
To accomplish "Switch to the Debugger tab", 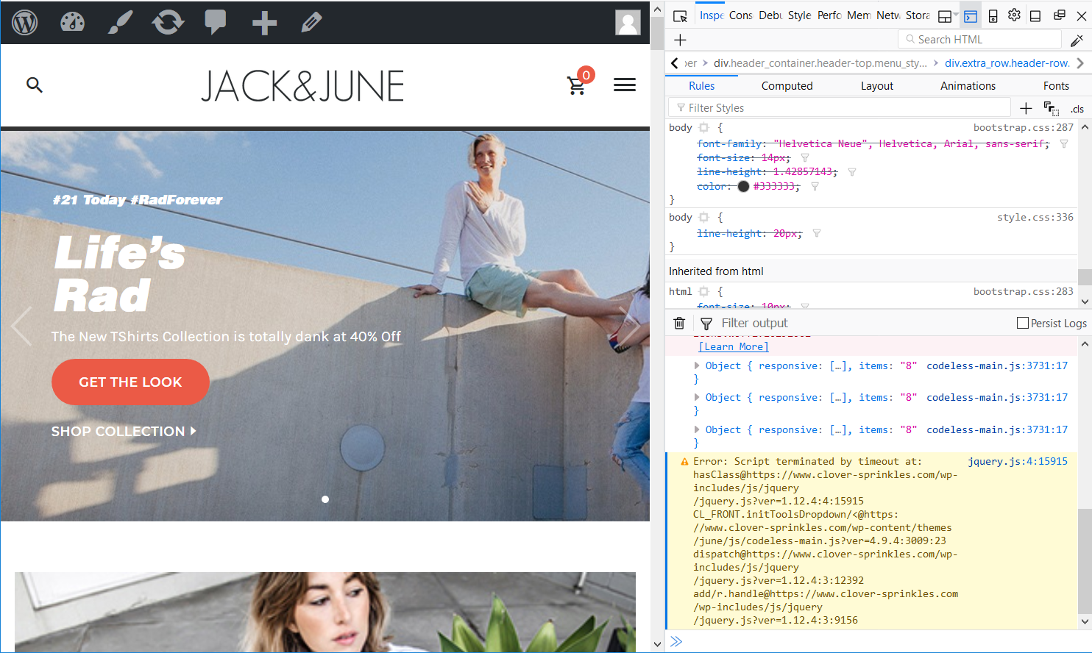I will pyautogui.click(x=770, y=15).
